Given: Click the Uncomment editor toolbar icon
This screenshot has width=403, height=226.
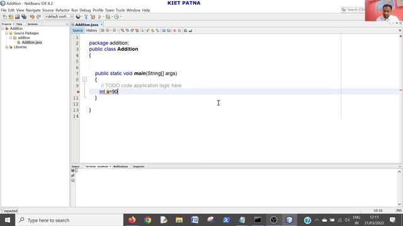Looking at the screenshot, I should click(x=190, y=31).
